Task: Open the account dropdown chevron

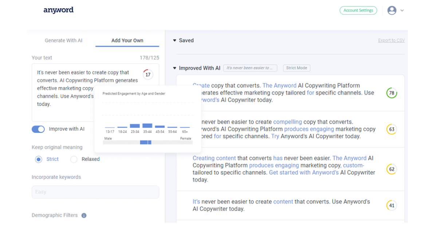Action: [x=402, y=11]
